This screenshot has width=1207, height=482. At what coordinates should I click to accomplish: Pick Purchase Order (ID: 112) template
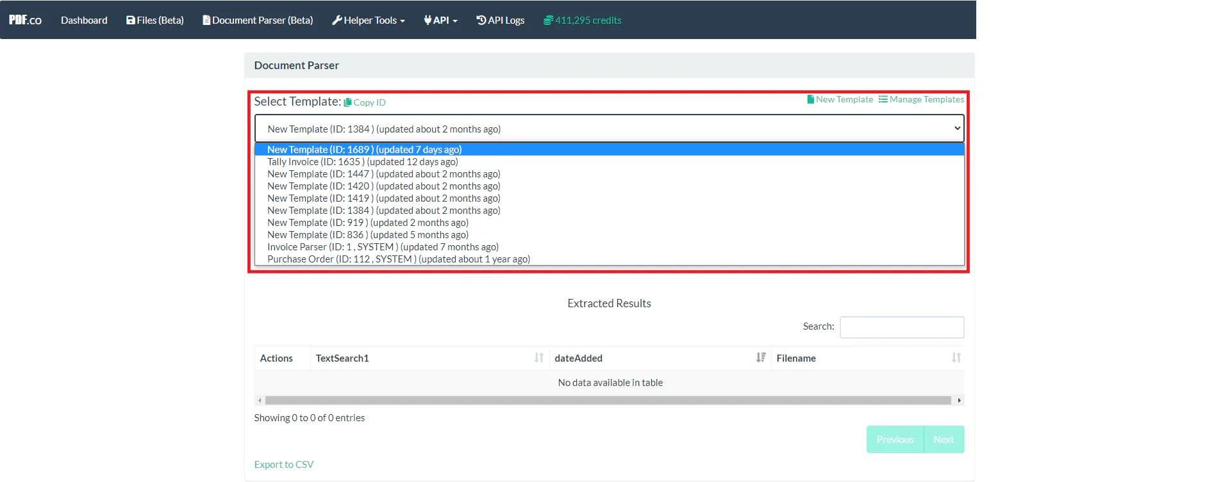point(398,259)
